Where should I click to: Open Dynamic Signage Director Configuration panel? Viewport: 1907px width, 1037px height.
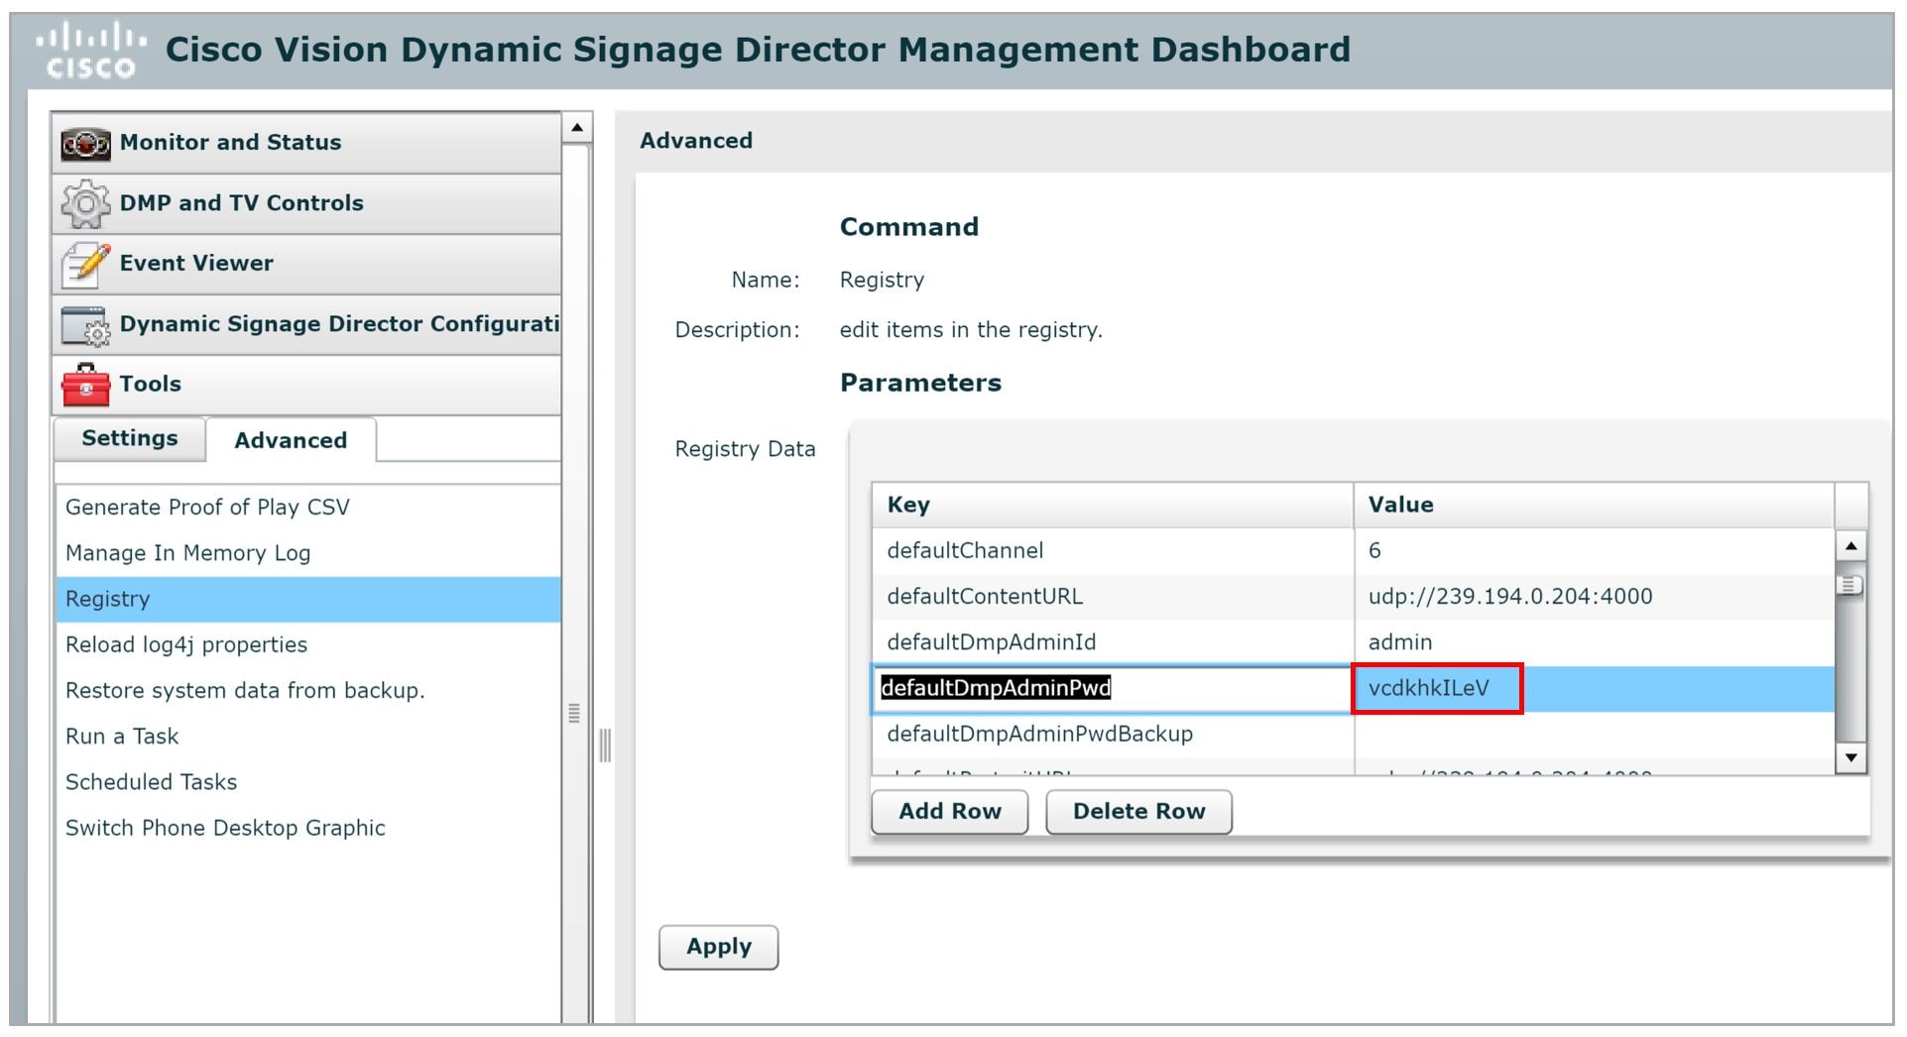pyautogui.click(x=306, y=325)
